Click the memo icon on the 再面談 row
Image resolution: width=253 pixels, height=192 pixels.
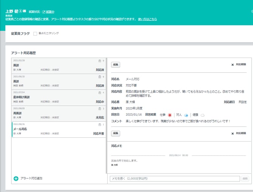click(100, 109)
